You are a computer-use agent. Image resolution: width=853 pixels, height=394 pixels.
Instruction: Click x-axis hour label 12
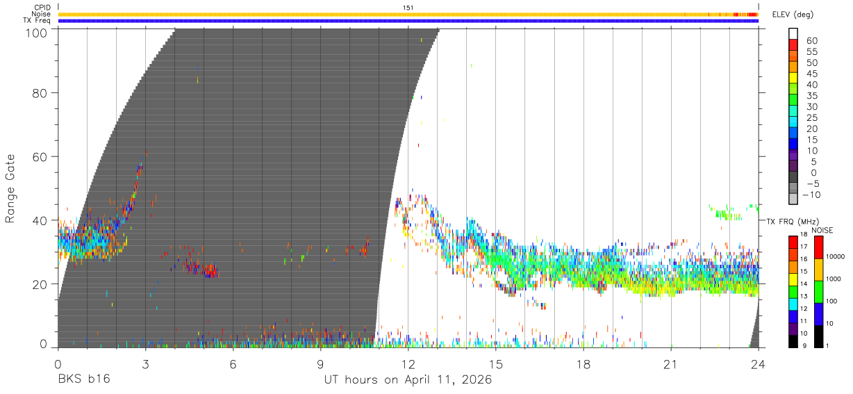click(408, 363)
